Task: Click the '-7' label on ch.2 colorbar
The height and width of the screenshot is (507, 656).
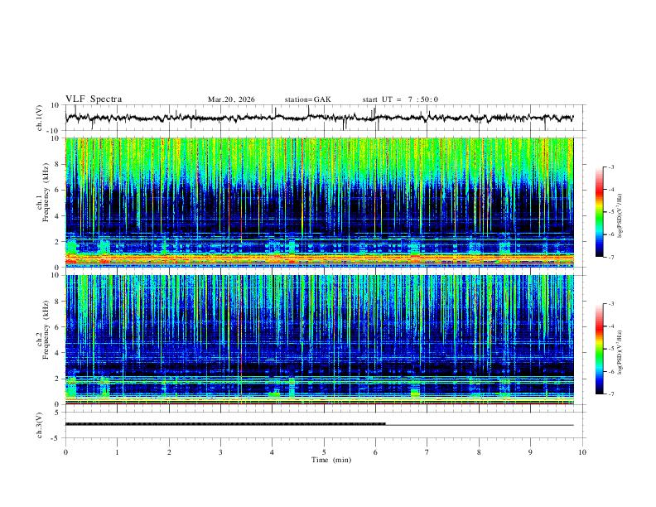Action: point(610,394)
